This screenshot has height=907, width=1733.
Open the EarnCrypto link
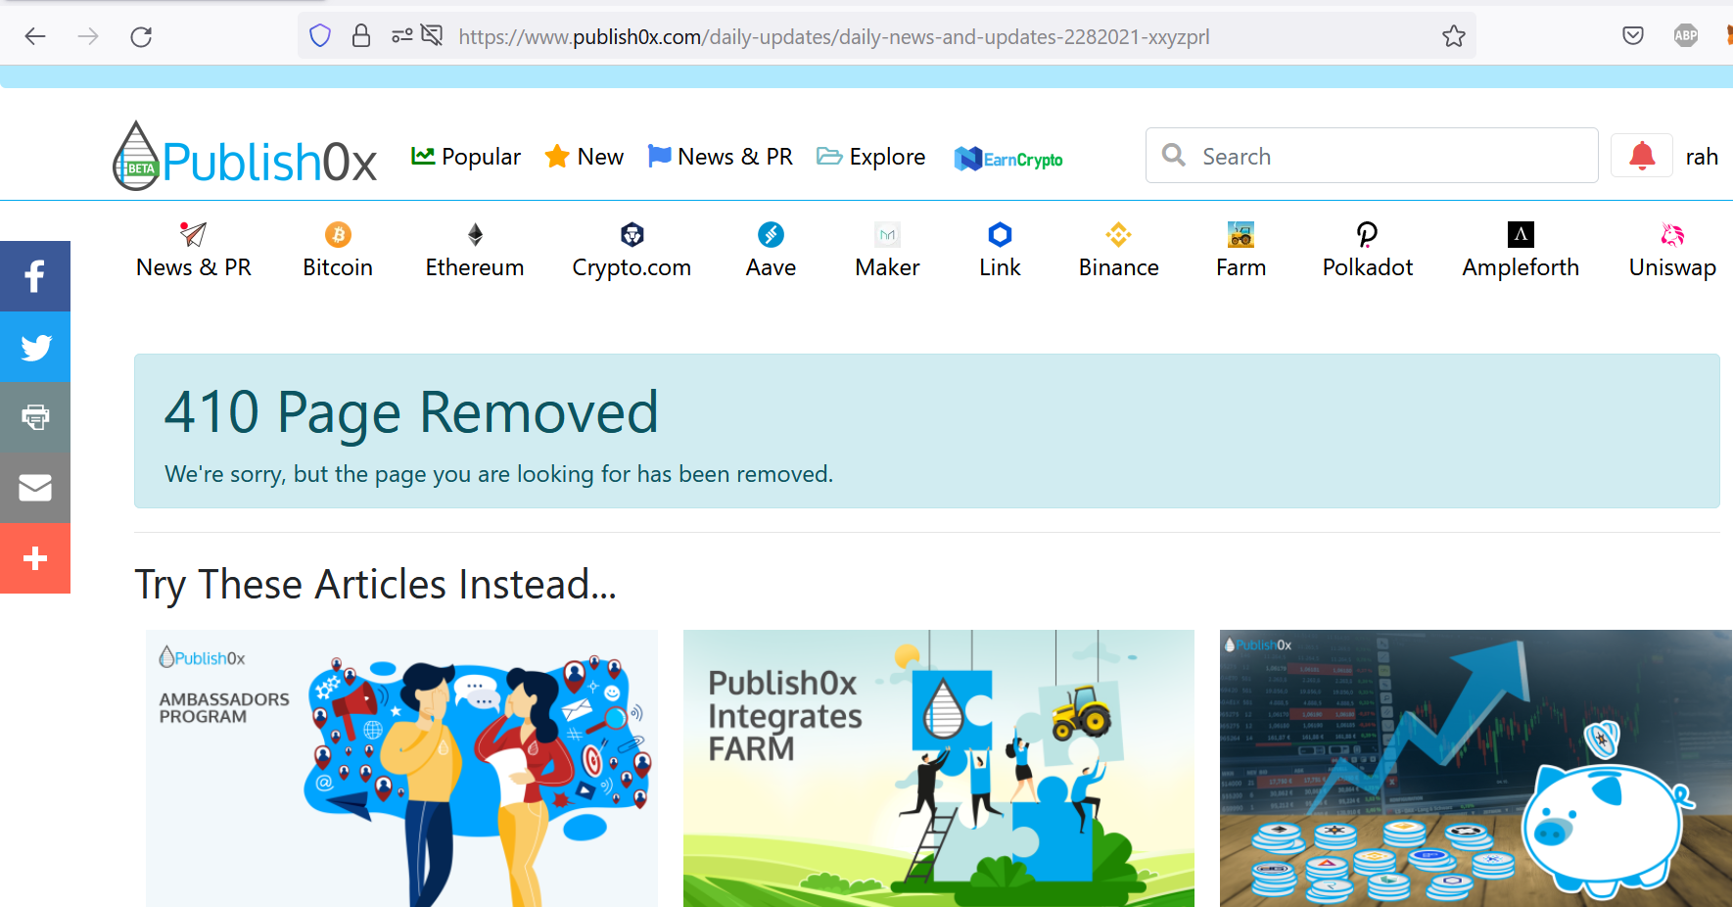click(1008, 159)
